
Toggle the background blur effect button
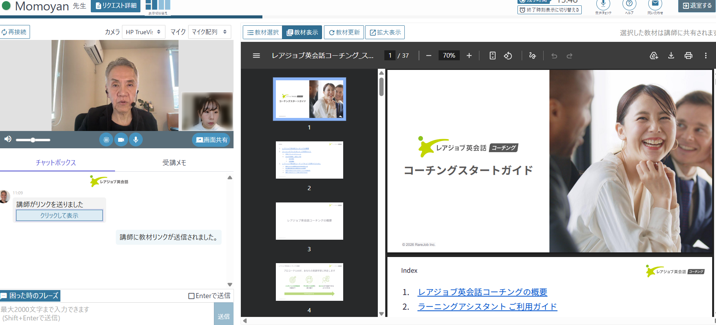[106, 140]
